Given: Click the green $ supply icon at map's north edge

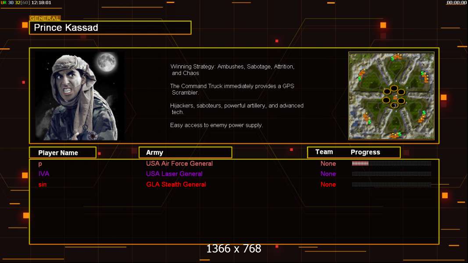Looking at the screenshot, I should point(393,58).
